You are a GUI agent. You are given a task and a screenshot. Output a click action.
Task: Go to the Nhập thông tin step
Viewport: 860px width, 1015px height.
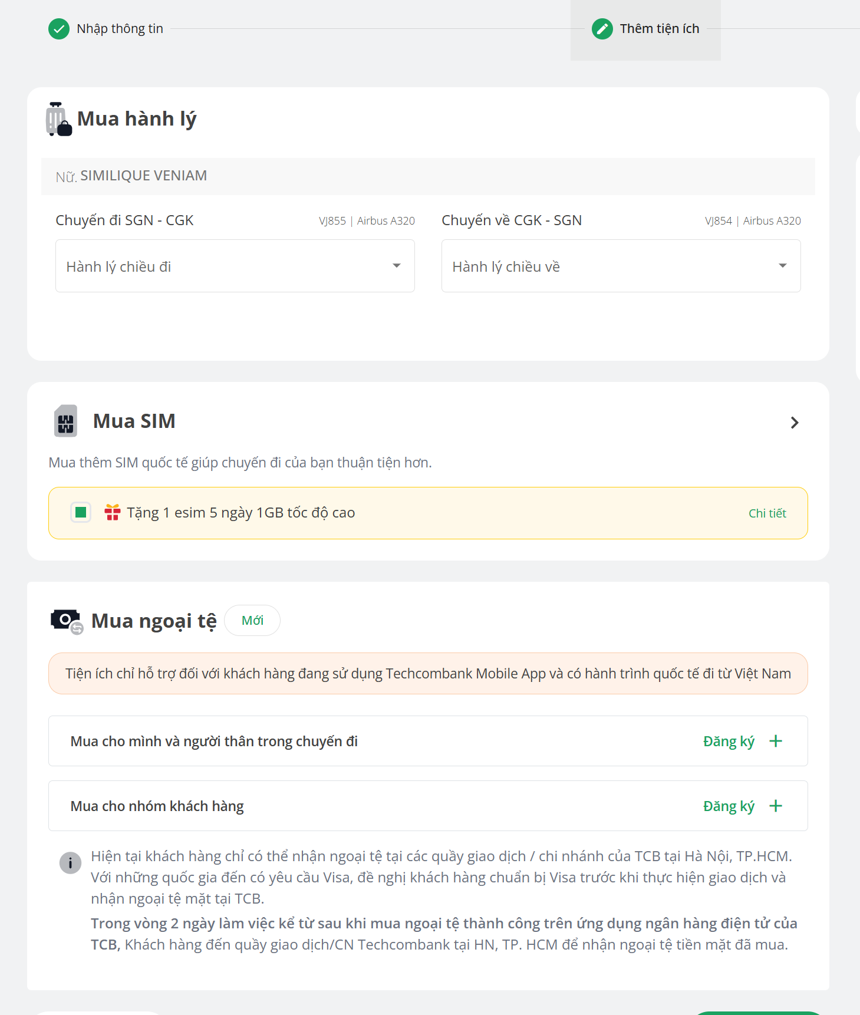point(120,29)
